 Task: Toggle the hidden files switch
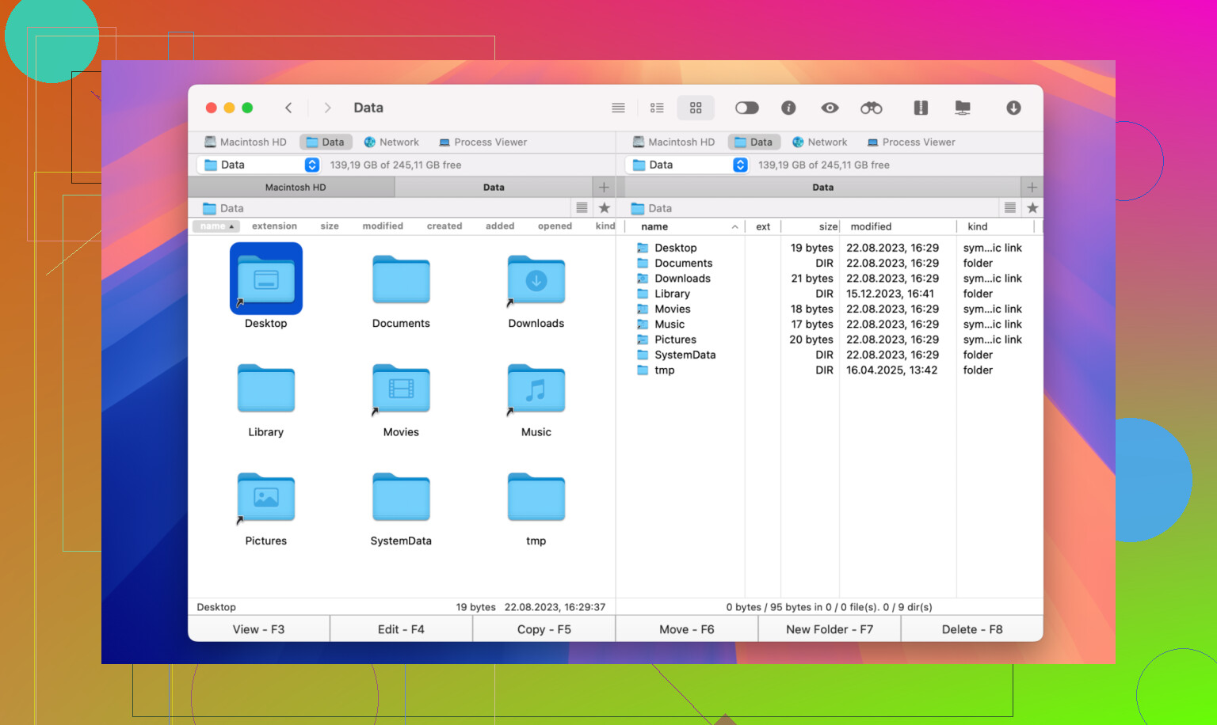[746, 108]
